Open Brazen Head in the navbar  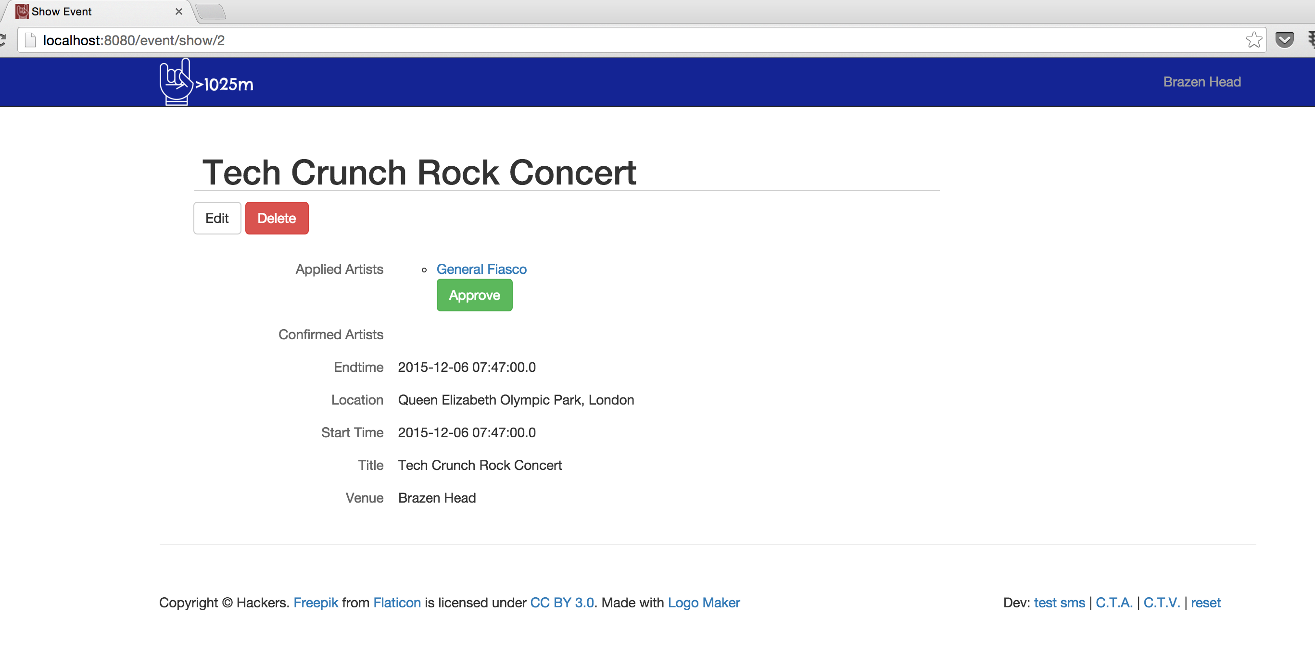click(x=1201, y=82)
